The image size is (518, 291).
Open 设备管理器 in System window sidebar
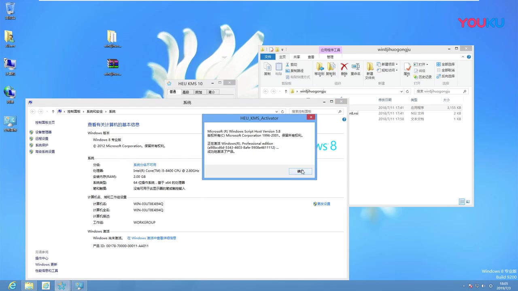(x=43, y=132)
